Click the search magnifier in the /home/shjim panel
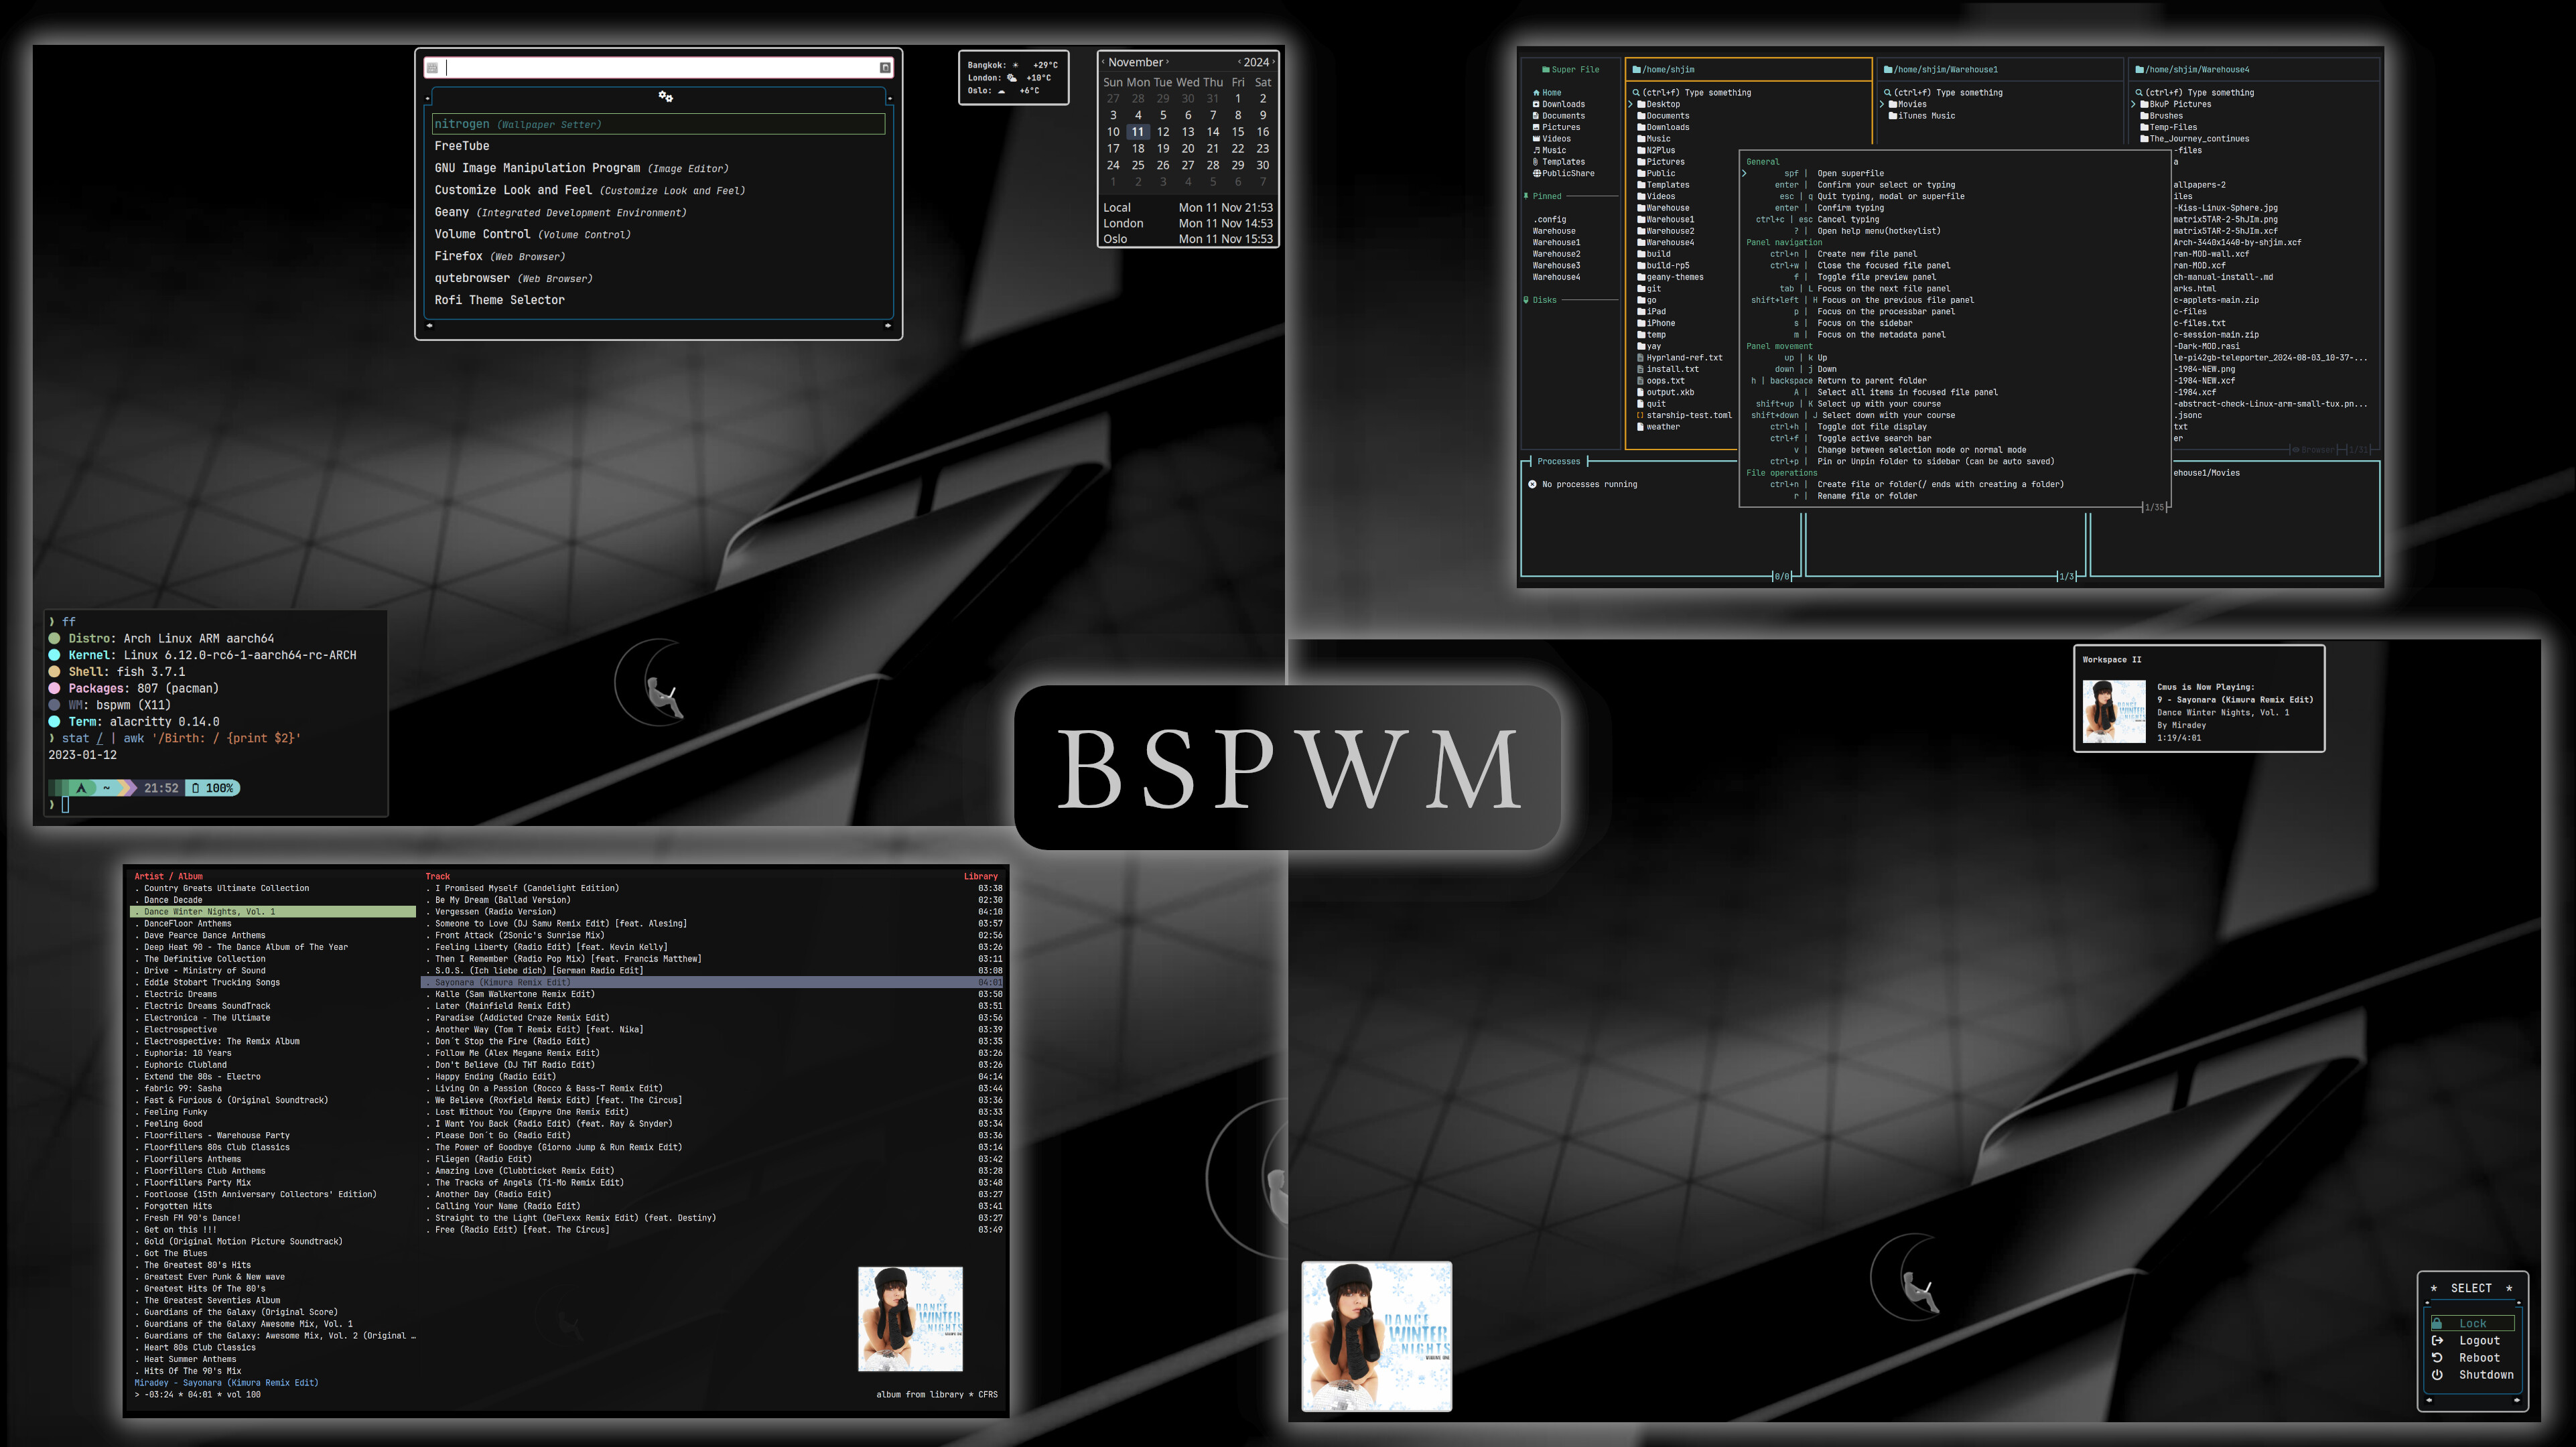The height and width of the screenshot is (1447, 2576). pyautogui.click(x=1636, y=93)
